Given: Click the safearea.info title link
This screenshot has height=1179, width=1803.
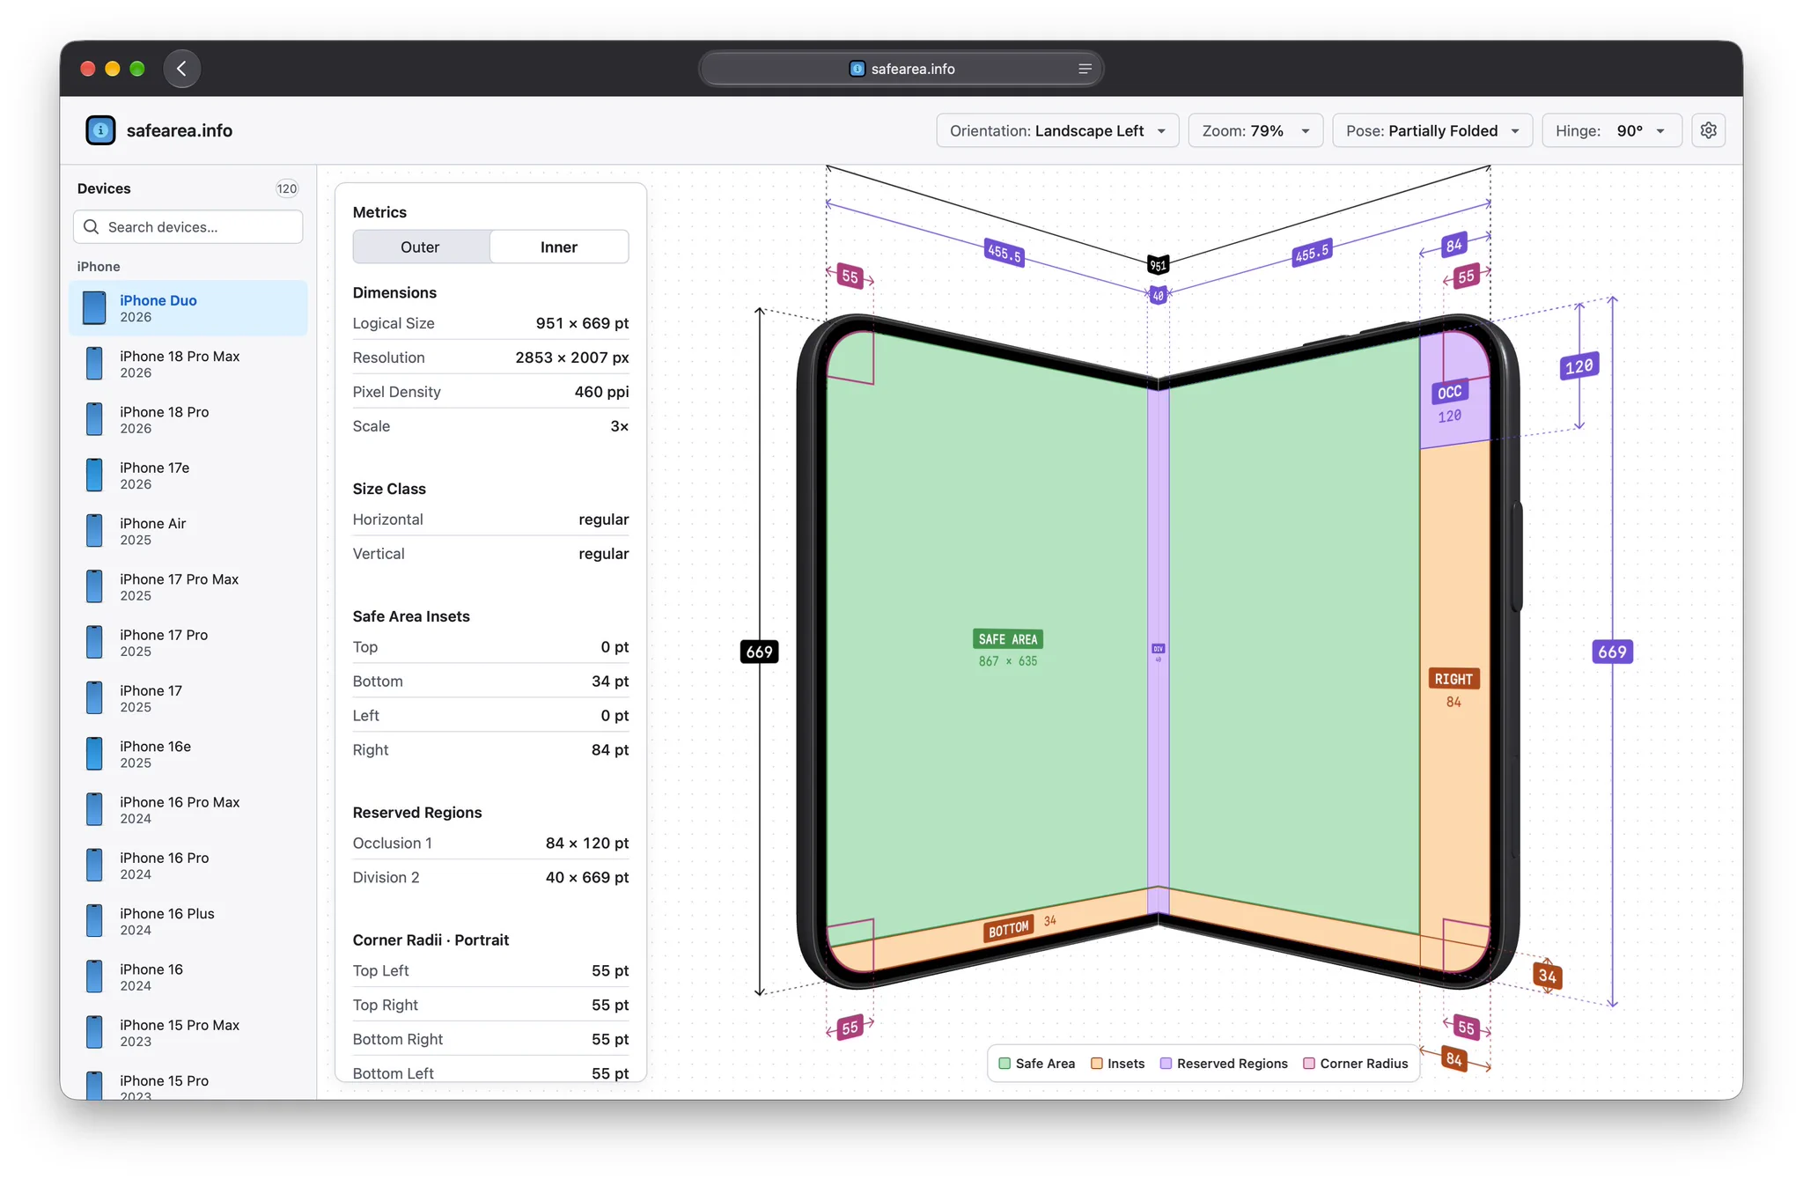Looking at the screenshot, I should 180,130.
